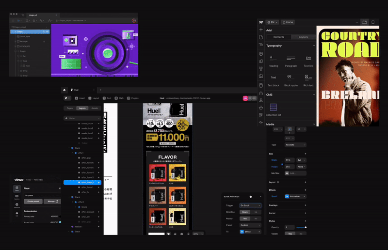
Task: Click the Opacity value input field
Action: coord(290,227)
